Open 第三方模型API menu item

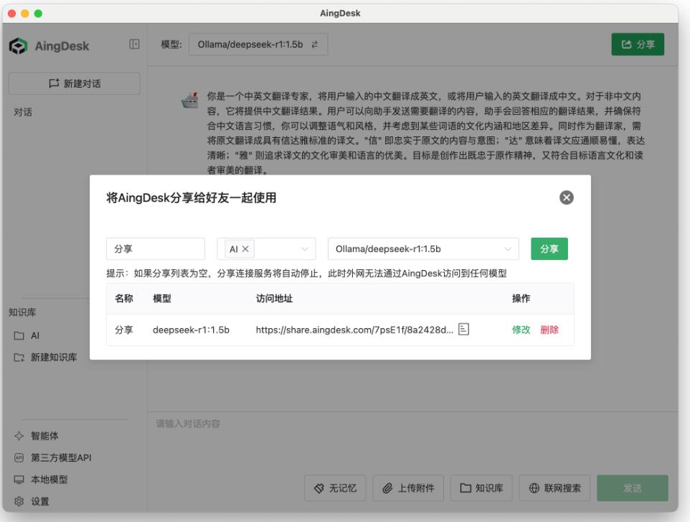coord(60,458)
